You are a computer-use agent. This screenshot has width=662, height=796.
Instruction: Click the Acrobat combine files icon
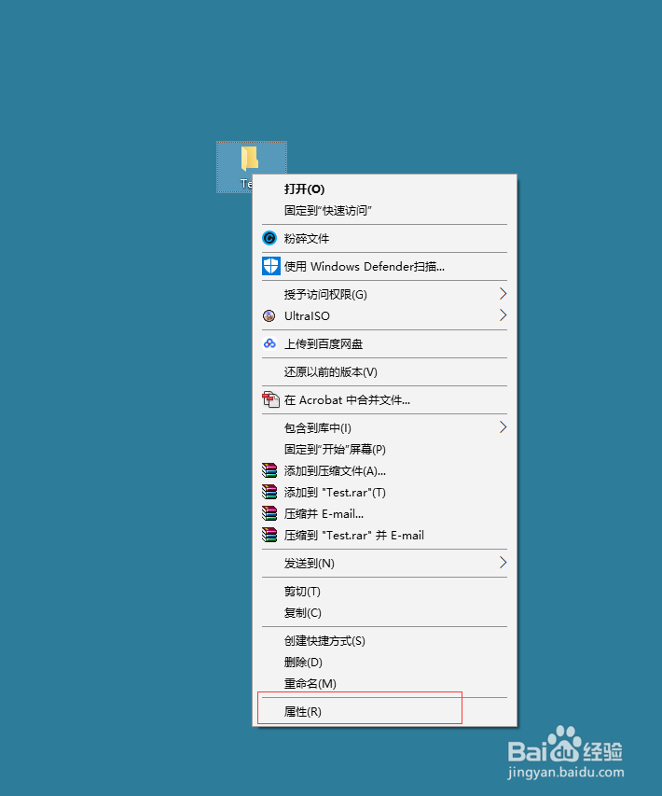click(270, 399)
